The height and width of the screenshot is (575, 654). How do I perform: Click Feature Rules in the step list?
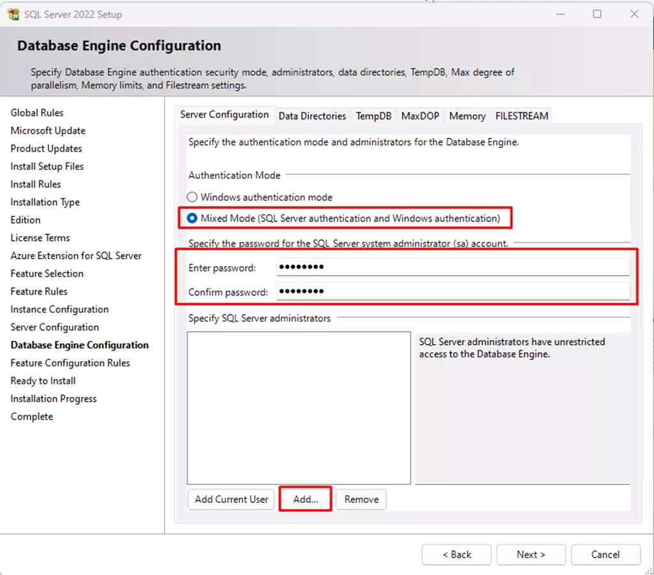pyautogui.click(x=39, y=292)
